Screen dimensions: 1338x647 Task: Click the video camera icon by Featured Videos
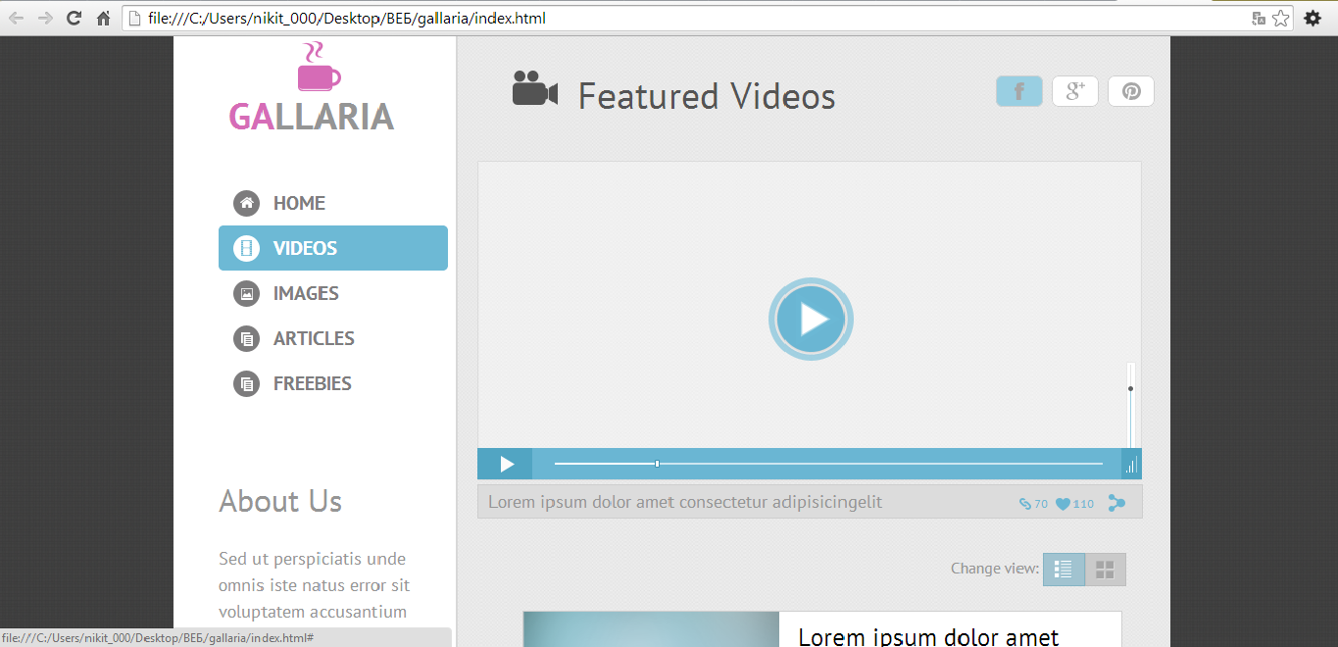coord(535,88)
